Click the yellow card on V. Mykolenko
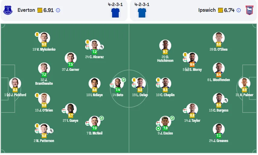 point(37,34)
